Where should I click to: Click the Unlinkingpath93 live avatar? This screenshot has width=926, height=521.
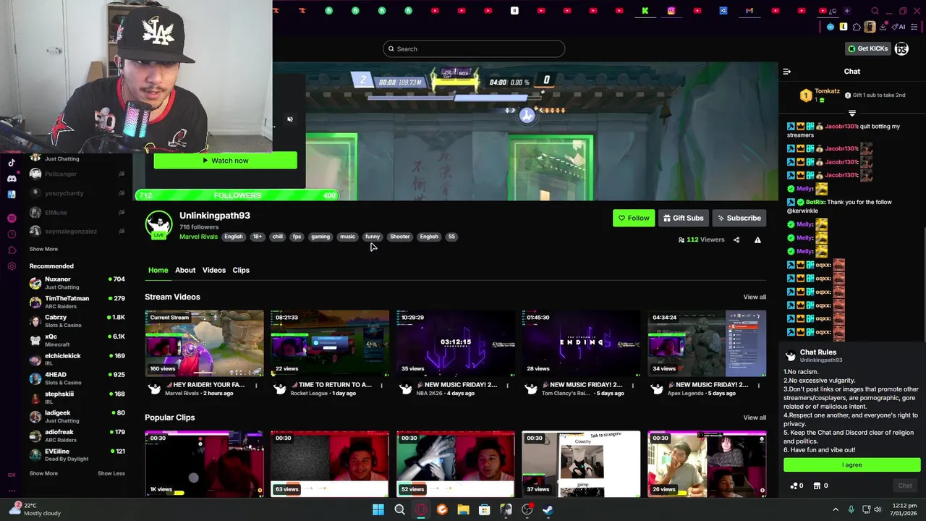[158, 225]
